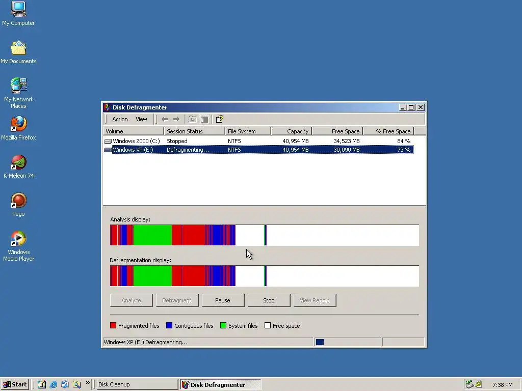Open the Help icon in the toolbar
Image resolution: width=522 pixels, height=391 pixels.
click(220, 119)
